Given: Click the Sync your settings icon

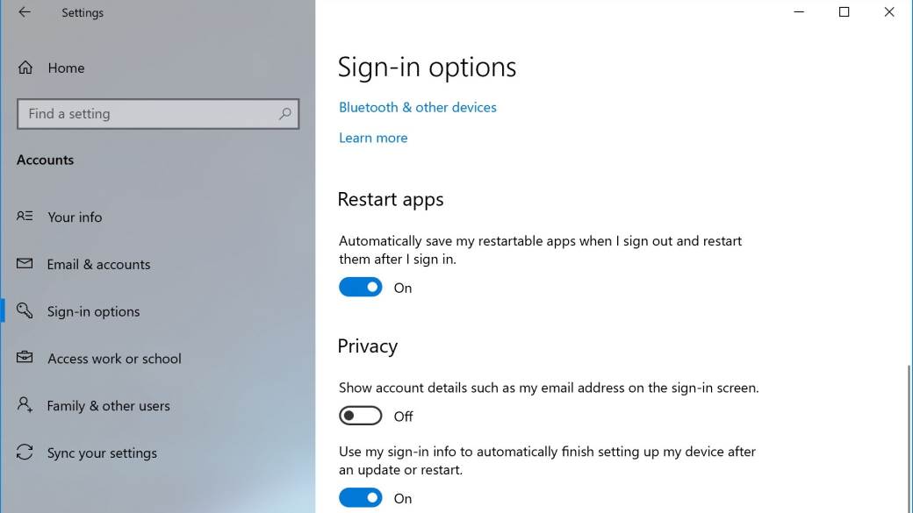Looking at the screenshot, I should pos(25,452).
